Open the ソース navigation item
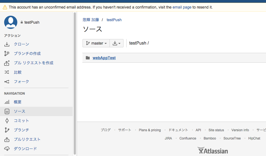This screenshot has height=156, width=266. click(20, 111)
